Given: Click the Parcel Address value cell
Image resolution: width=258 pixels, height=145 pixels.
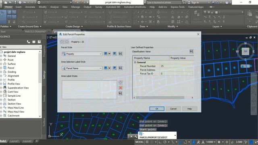Looking at the screenshot, I should 177,70.
